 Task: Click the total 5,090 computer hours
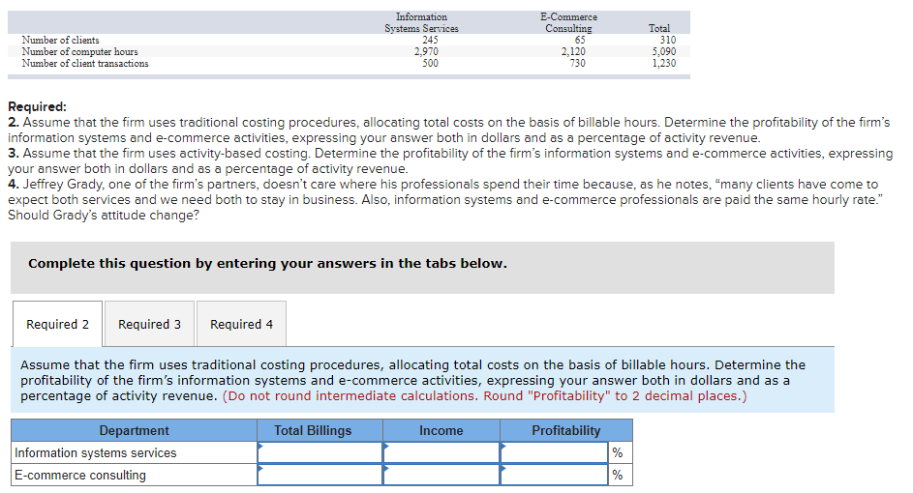[664, 52]
